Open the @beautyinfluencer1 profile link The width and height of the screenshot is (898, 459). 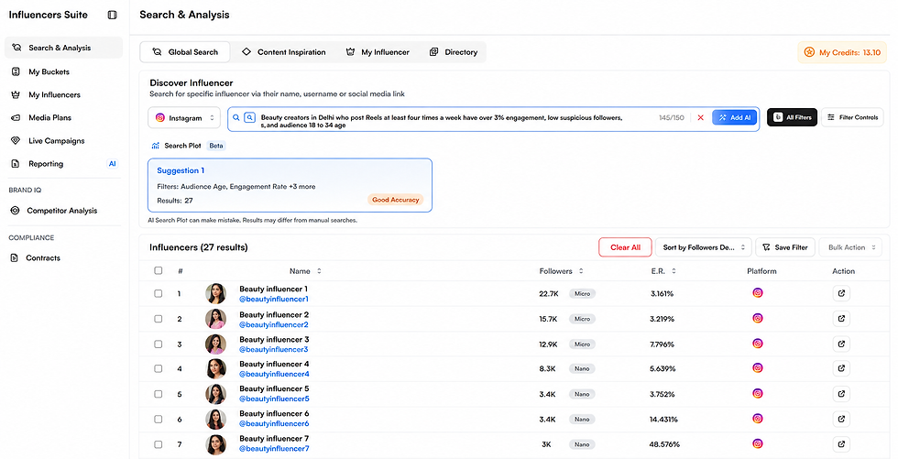tap(274, 299)
